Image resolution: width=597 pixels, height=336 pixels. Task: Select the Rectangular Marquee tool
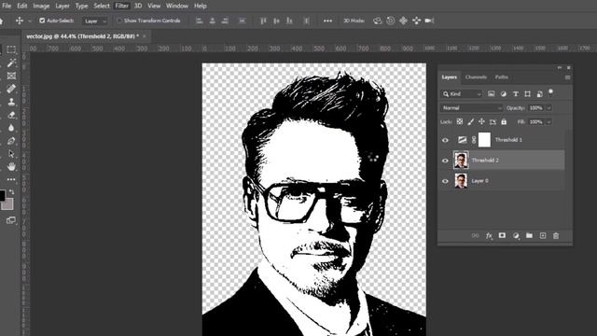click(x=11, y=49)
